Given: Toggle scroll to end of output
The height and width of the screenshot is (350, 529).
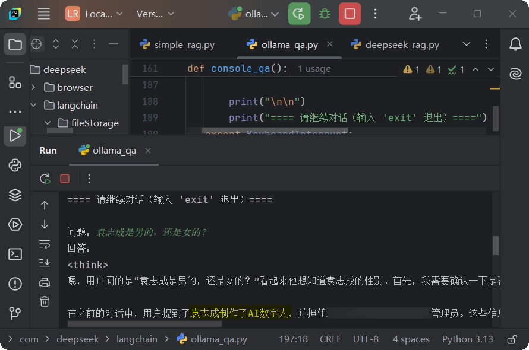Looking at the screenshot, I should [x=45, y=263].
